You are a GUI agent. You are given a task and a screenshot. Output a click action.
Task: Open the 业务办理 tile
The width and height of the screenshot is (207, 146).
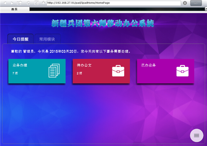37,71
